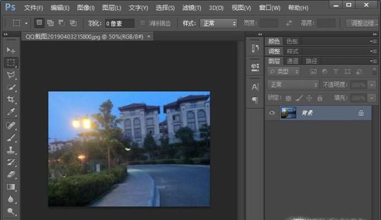Filter layers by adjustment layer icon
The height and width of the screenshot is (220, 381).
pyautogui.click(x=325, y=71)
